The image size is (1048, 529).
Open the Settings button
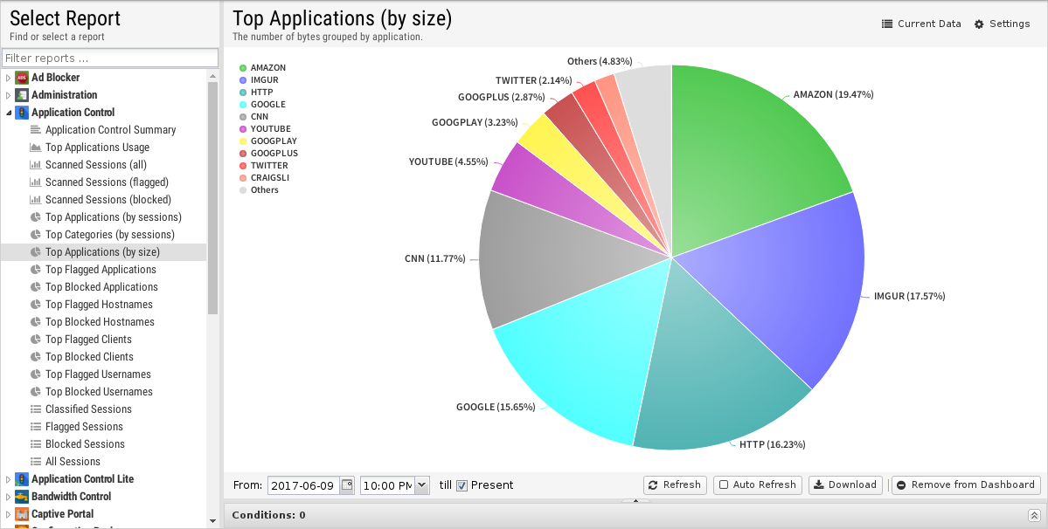coord(1002,24)
